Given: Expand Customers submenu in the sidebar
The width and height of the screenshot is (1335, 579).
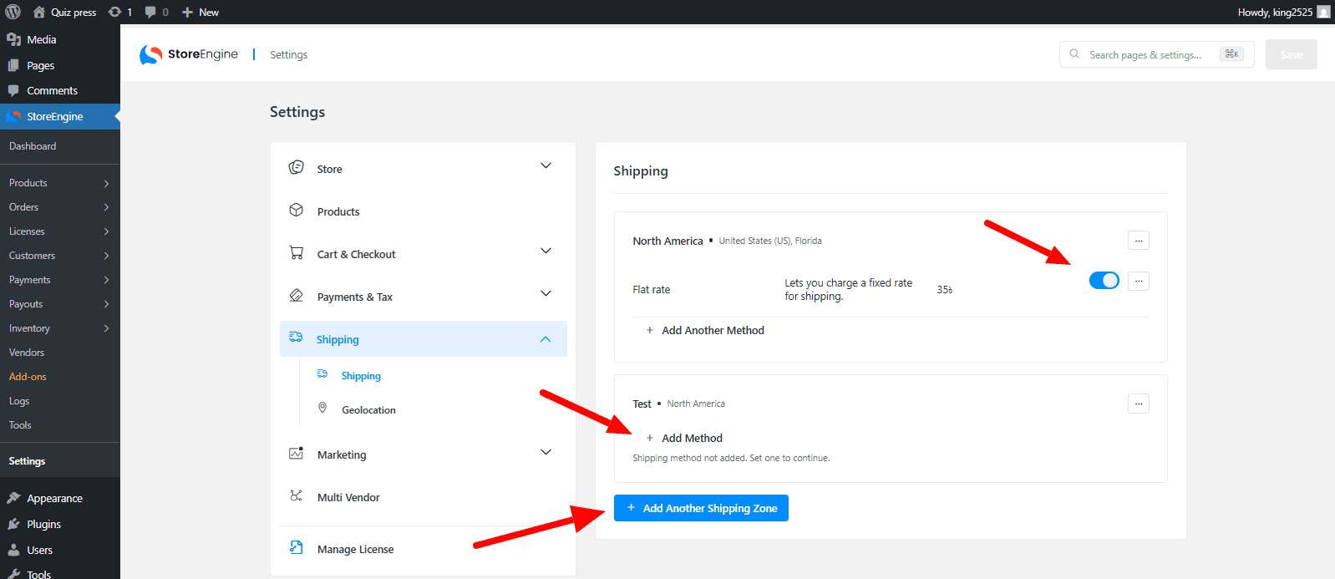Looking at the screenshot, I should click(x=60, y=256).
